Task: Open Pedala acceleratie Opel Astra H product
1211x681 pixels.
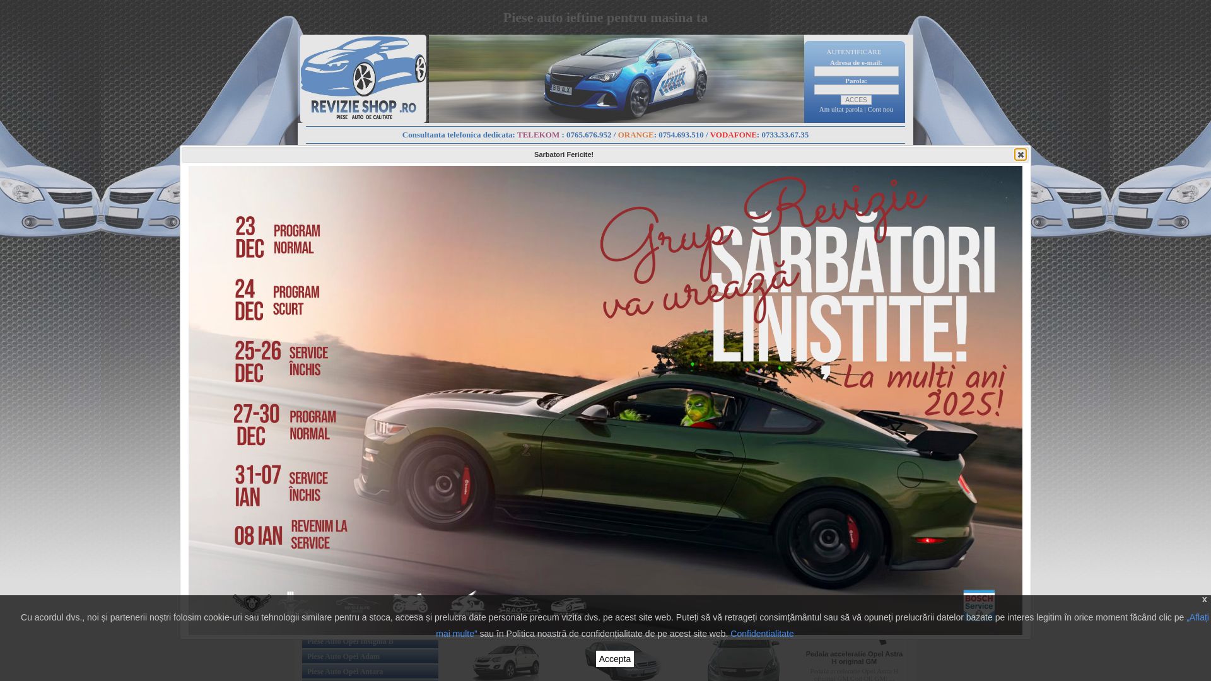Action: click(x=854, y=658)
